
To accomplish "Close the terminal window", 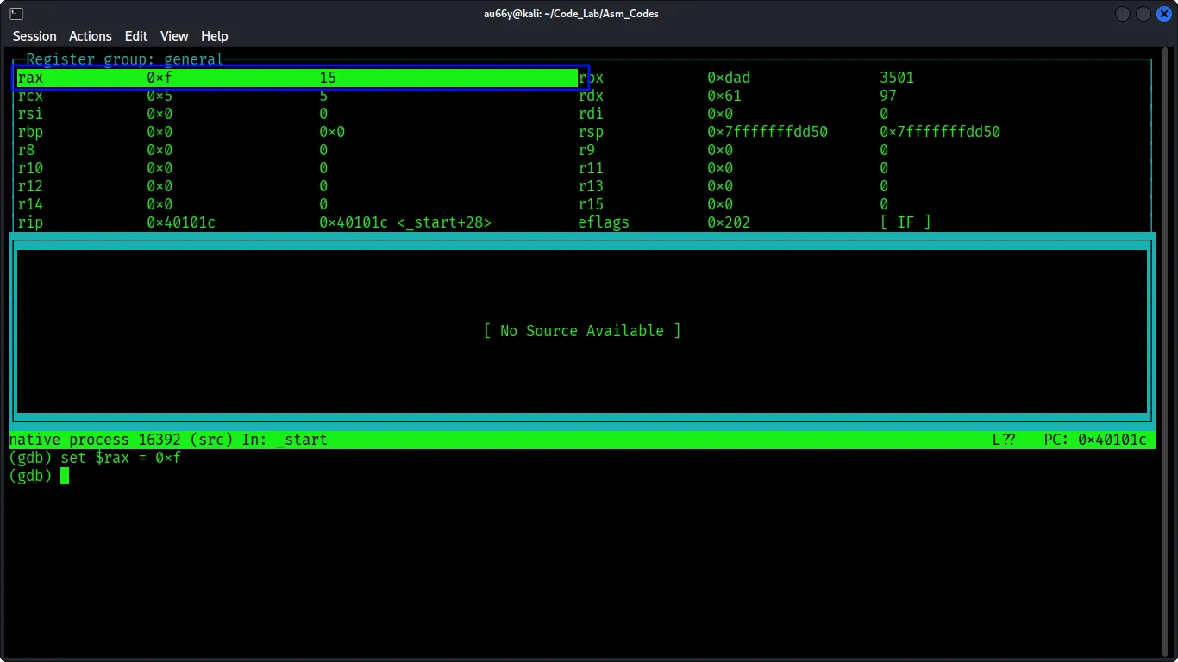I will tap(1163, 14).
